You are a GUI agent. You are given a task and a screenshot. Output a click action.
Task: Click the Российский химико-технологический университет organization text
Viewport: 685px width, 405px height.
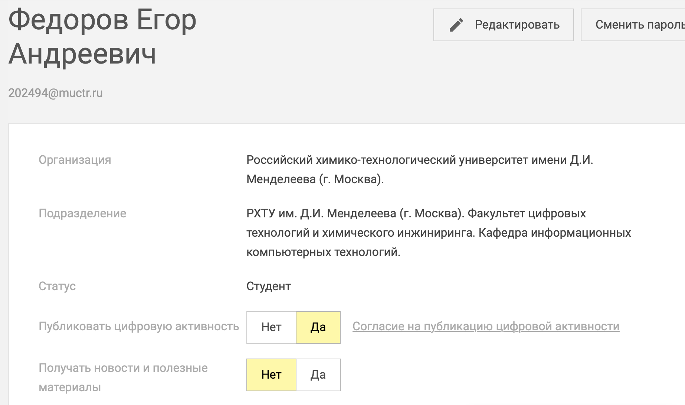click(x=420, y=169)
